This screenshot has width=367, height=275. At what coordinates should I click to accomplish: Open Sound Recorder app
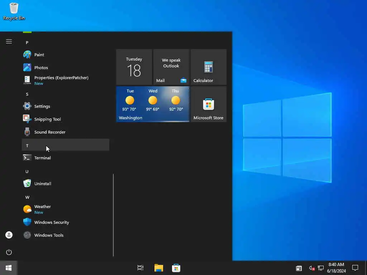coord(66,132)
